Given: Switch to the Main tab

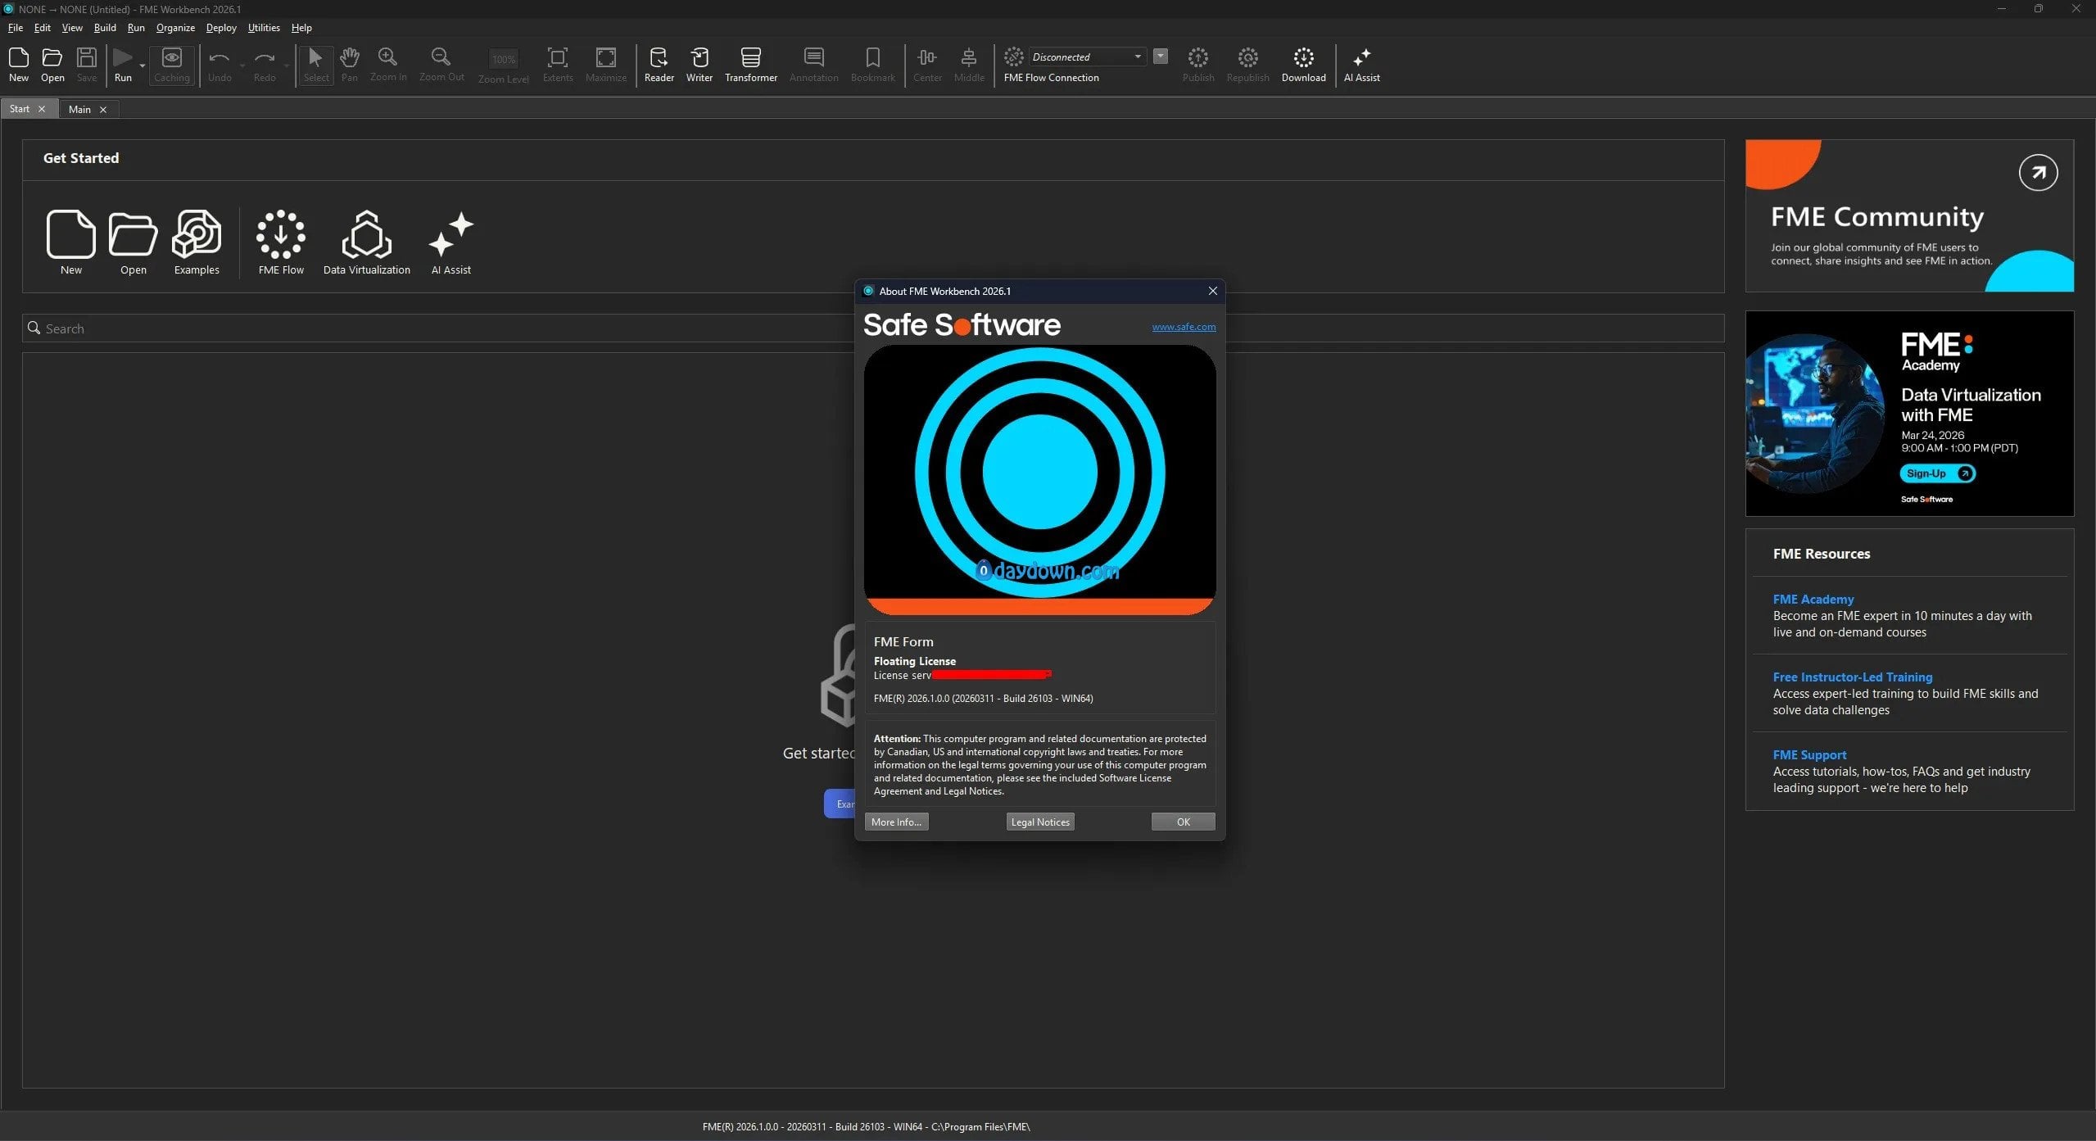Looking at the screenshot, I should pos(79,109).
